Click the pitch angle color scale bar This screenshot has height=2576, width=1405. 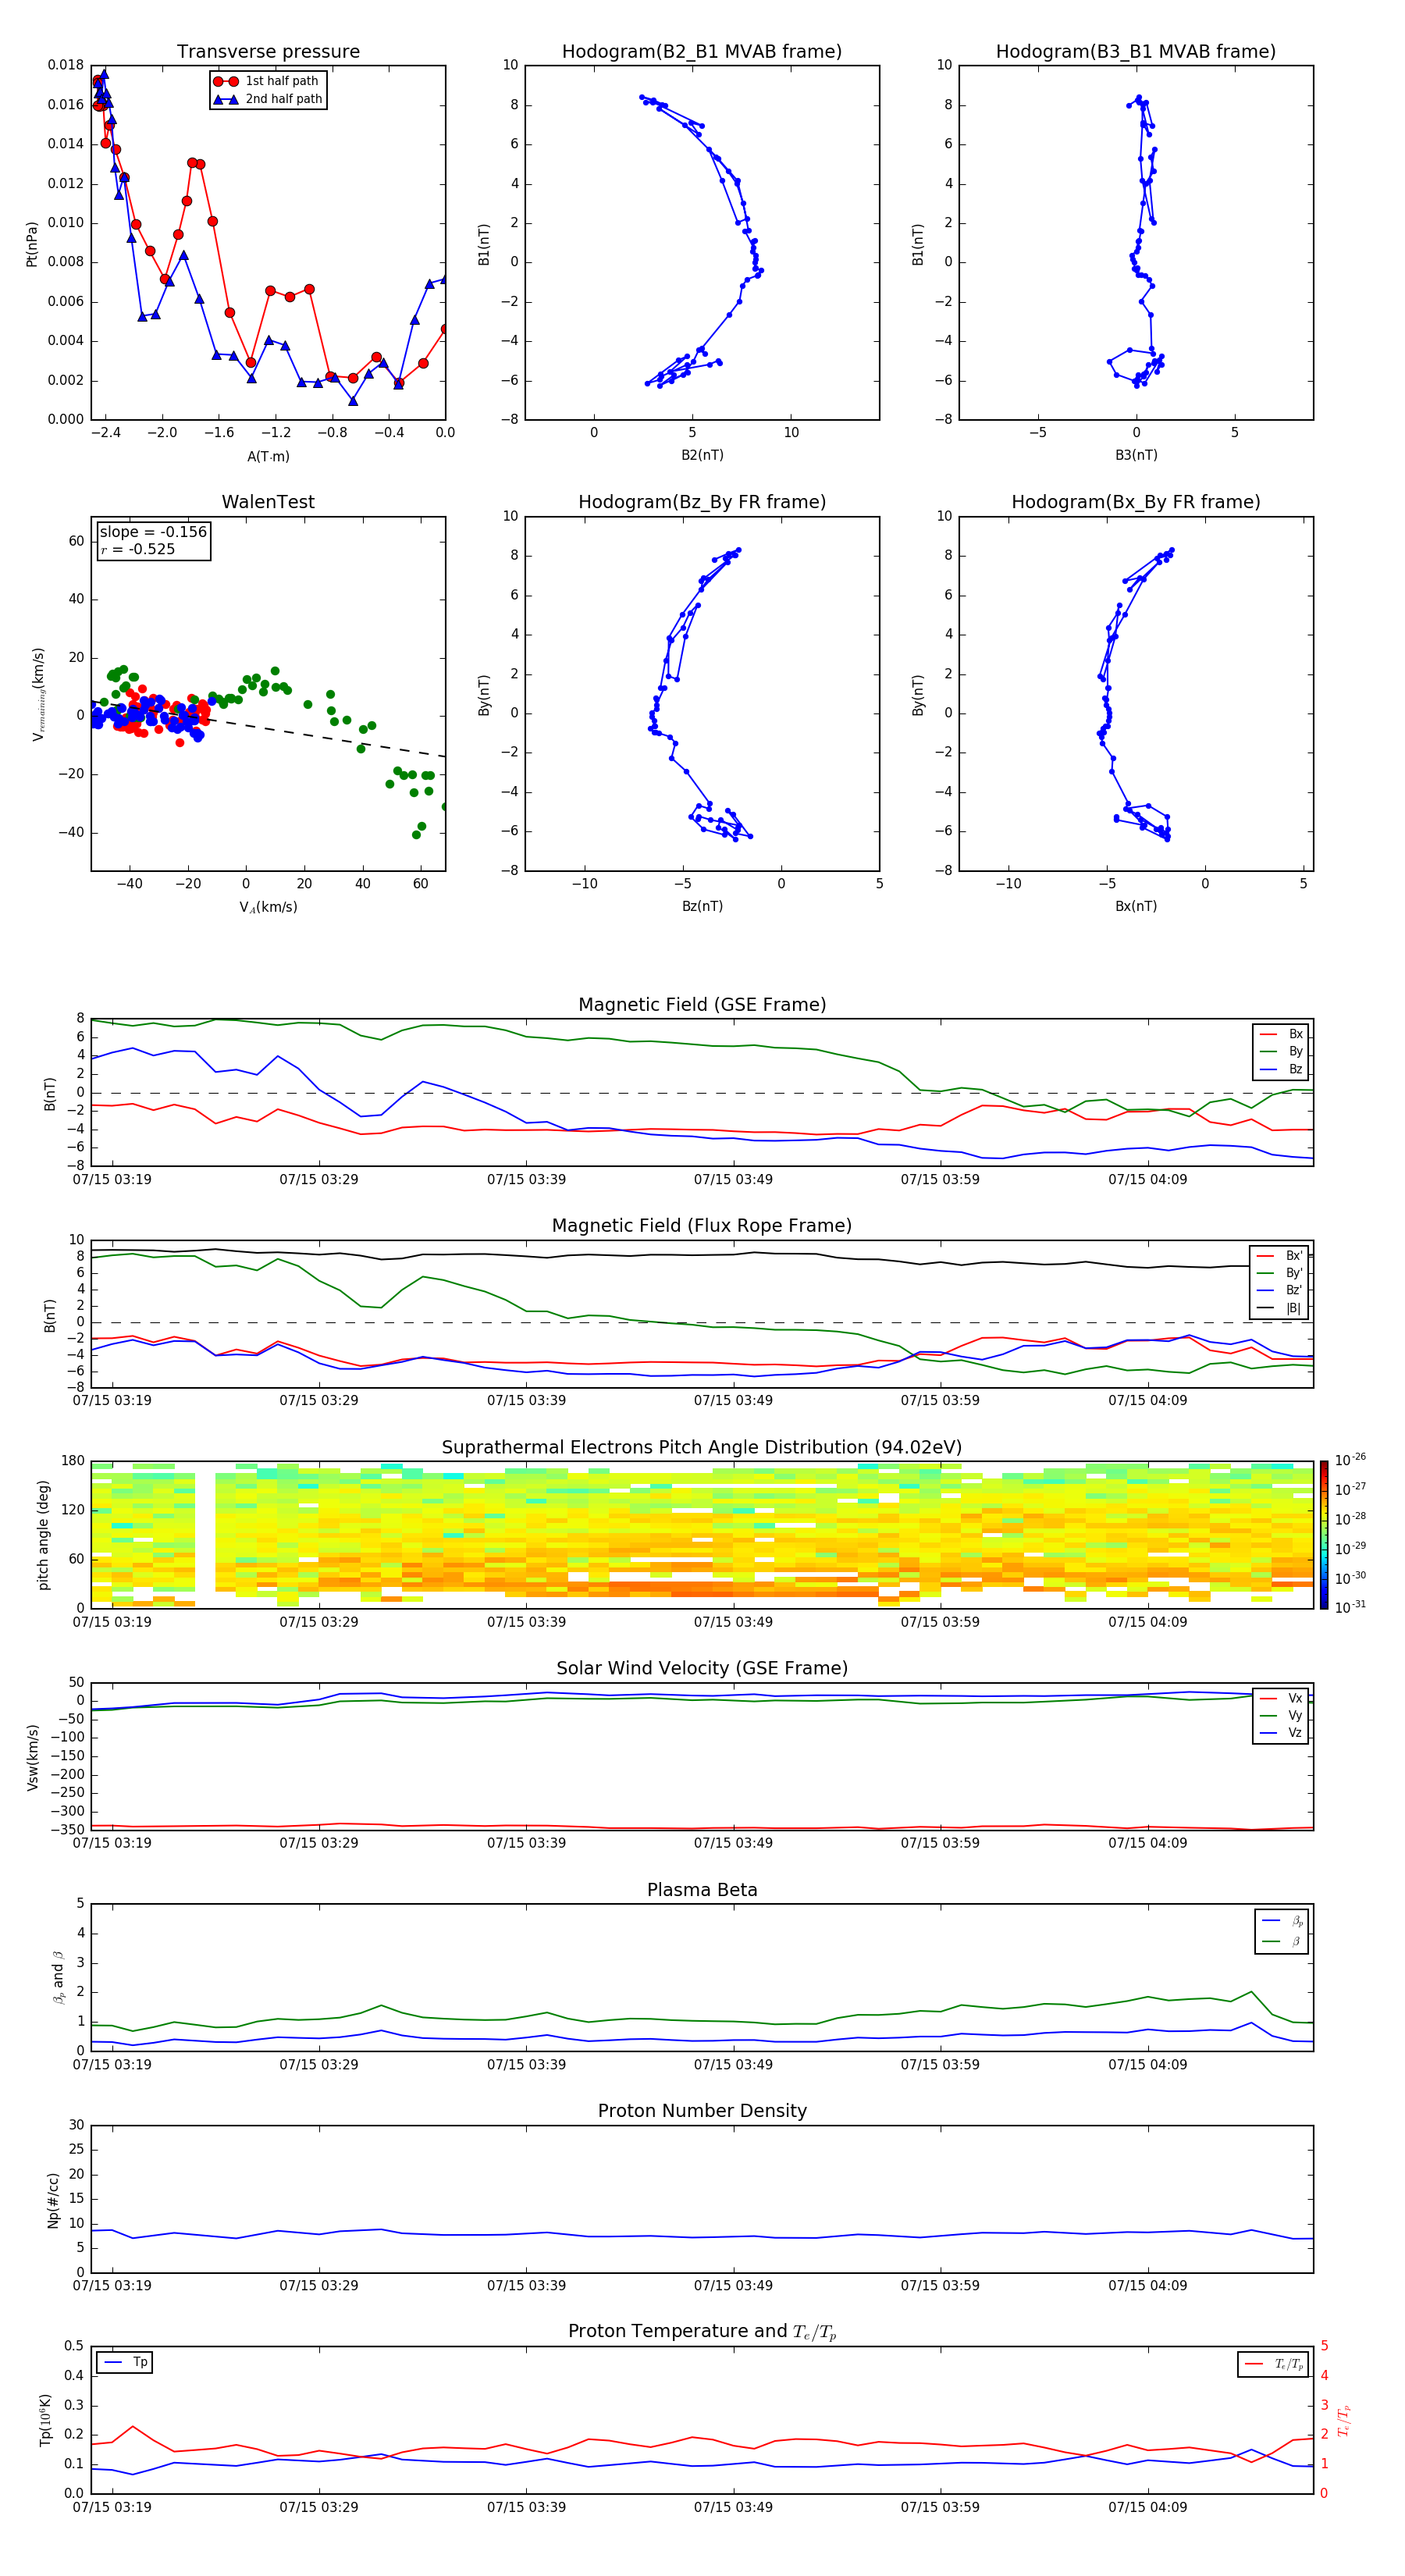click(x=1324, y=1535)
